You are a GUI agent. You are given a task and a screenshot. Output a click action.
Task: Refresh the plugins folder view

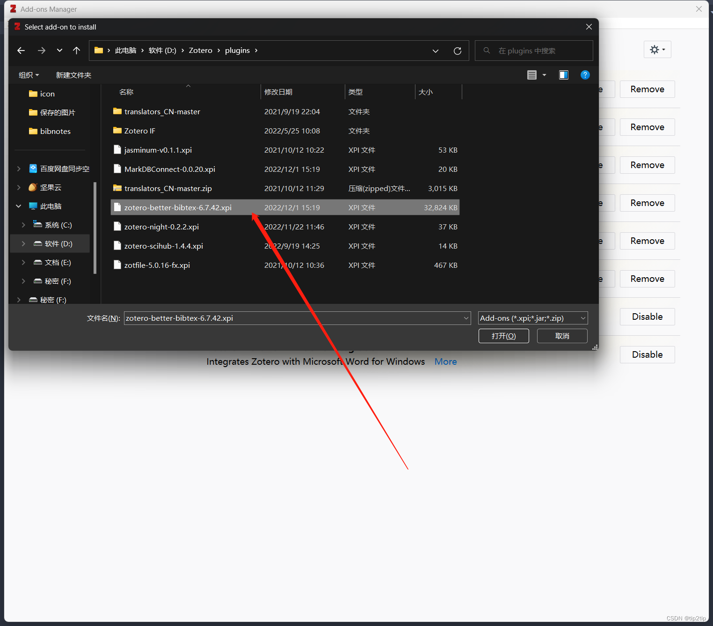(458, 51)
